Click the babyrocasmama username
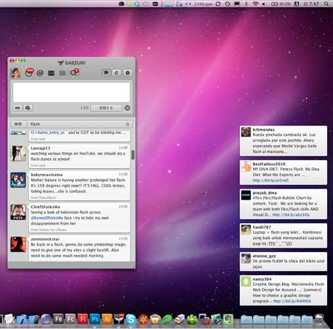 [x=47, y=175]
